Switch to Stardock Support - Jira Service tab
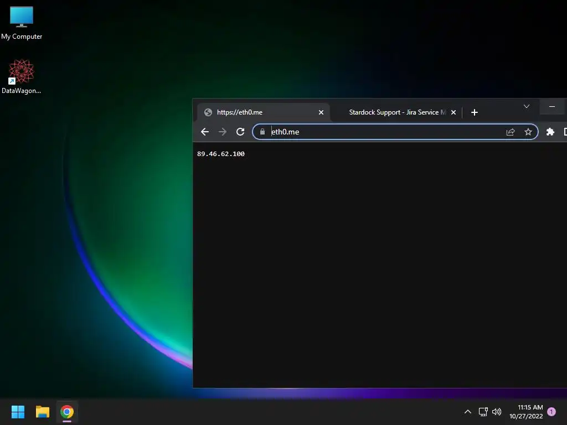 click(397, 112)
